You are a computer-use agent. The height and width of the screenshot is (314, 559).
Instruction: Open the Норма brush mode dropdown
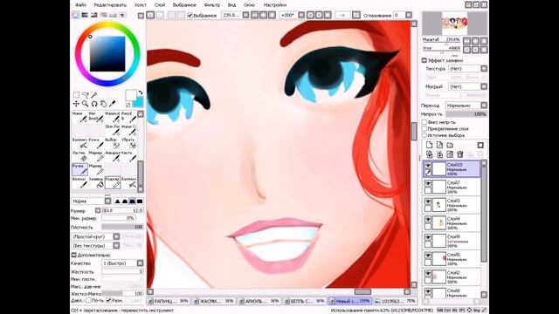point(91,201)
